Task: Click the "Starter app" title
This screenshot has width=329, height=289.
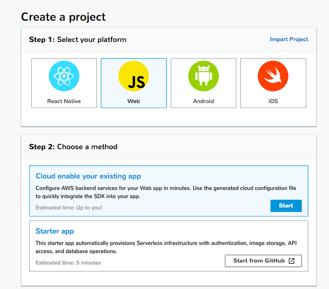Action: click(55, 231)
